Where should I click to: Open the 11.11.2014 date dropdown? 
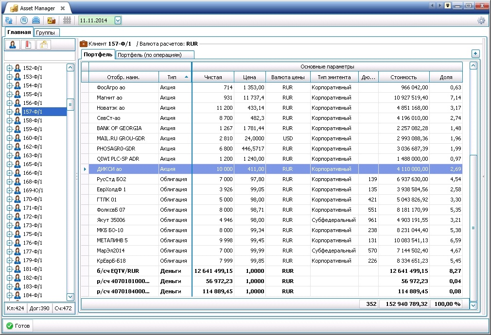click(118, 20)
